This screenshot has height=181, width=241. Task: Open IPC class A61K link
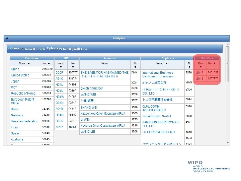59,79
